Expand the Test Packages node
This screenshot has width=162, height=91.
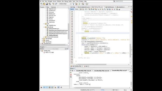[x=42, y=39]
